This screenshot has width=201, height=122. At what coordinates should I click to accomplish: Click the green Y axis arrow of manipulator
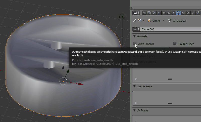pyautogui.click(x=68, y=71)
